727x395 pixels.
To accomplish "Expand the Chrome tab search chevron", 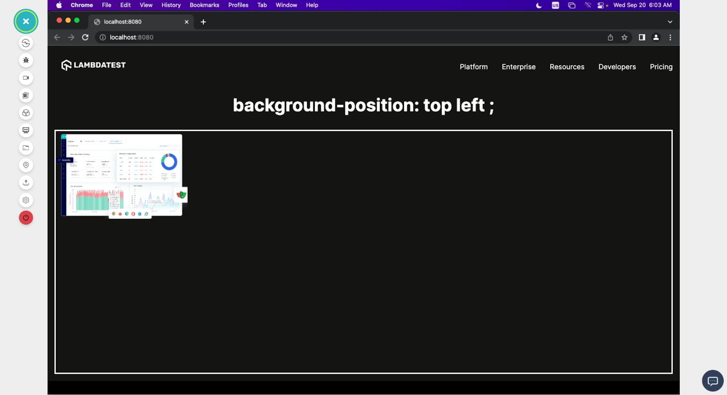I will pyautogui.click(x=670, y=22).
